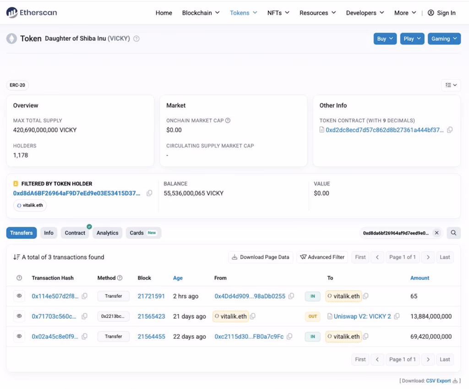This screenshot has height=389, width=469.
Task: Open the Buy dropdown button
Action: (x=385, y=38)
